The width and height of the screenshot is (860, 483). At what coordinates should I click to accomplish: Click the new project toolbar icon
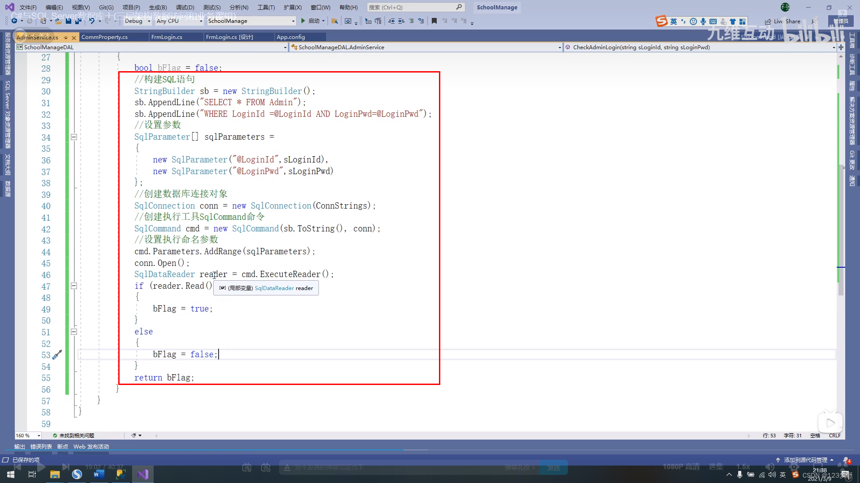click(x=43, y=21)
